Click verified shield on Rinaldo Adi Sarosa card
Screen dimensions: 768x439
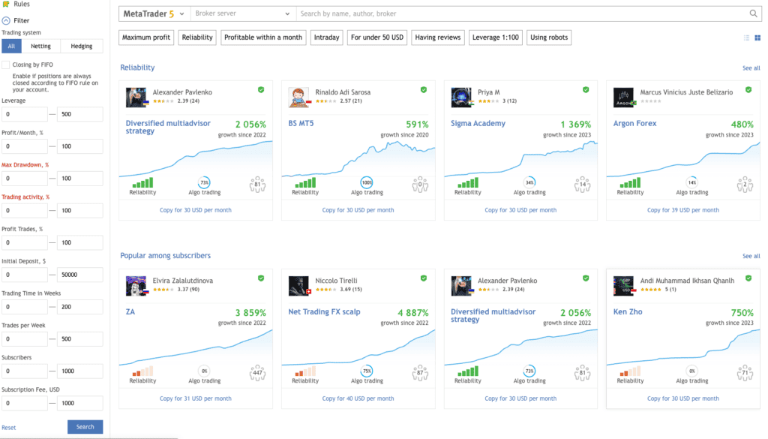[x=423, y=89]
